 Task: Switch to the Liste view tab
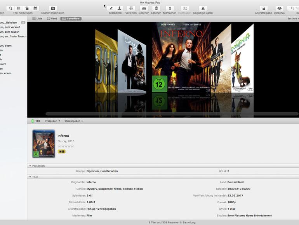point(37,19)
